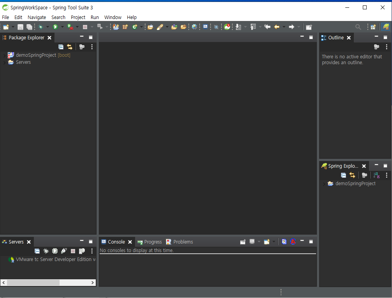Click the New Java Class green C icon
Screen dimensions: 392x298
click(x=135, y=27)
